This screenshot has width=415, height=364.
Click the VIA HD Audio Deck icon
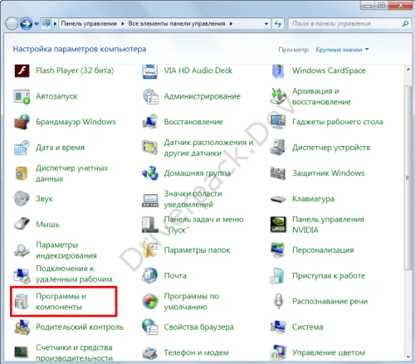click(150, 71)
